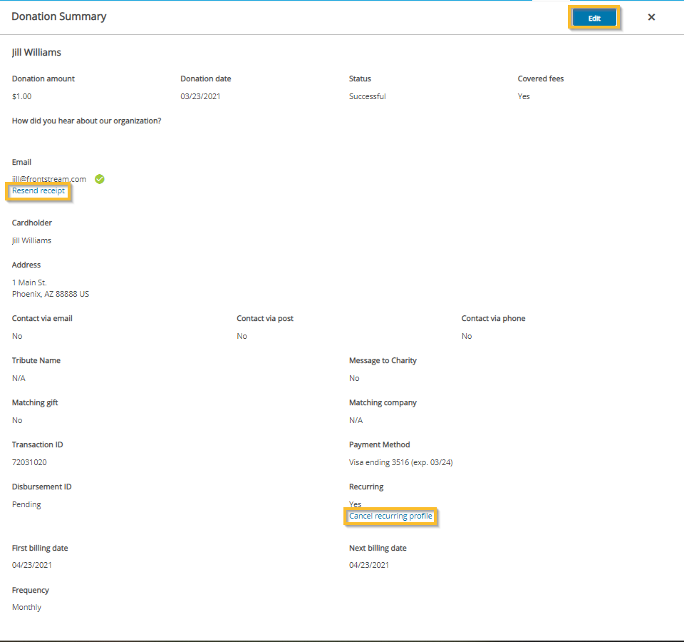684x642 pixels.
Task: Click the Address label
Action: coord(26,265)
